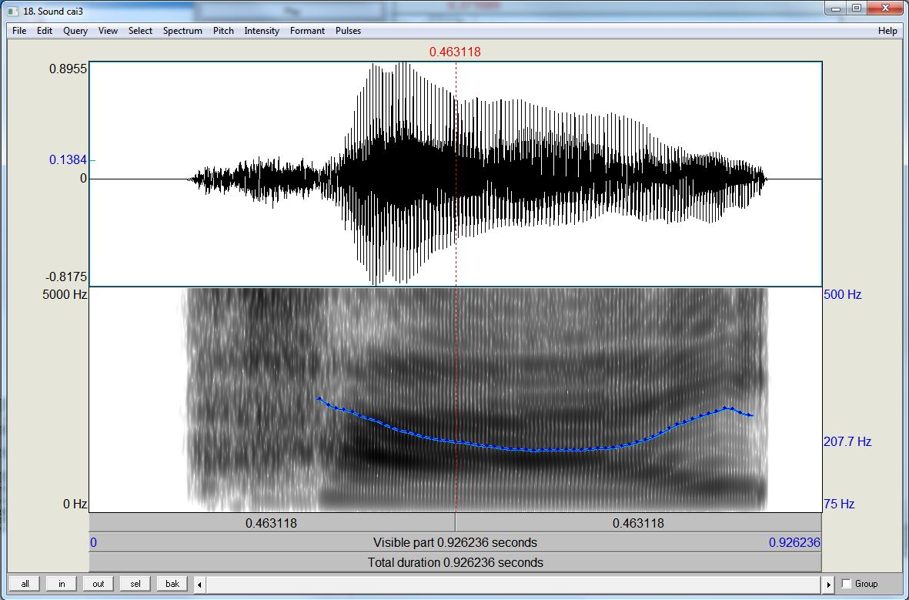This screenshot has width=909, height=600.
Task: Click the 'out' zoom button
Action: pyautogui.click(x=99, y=584)
